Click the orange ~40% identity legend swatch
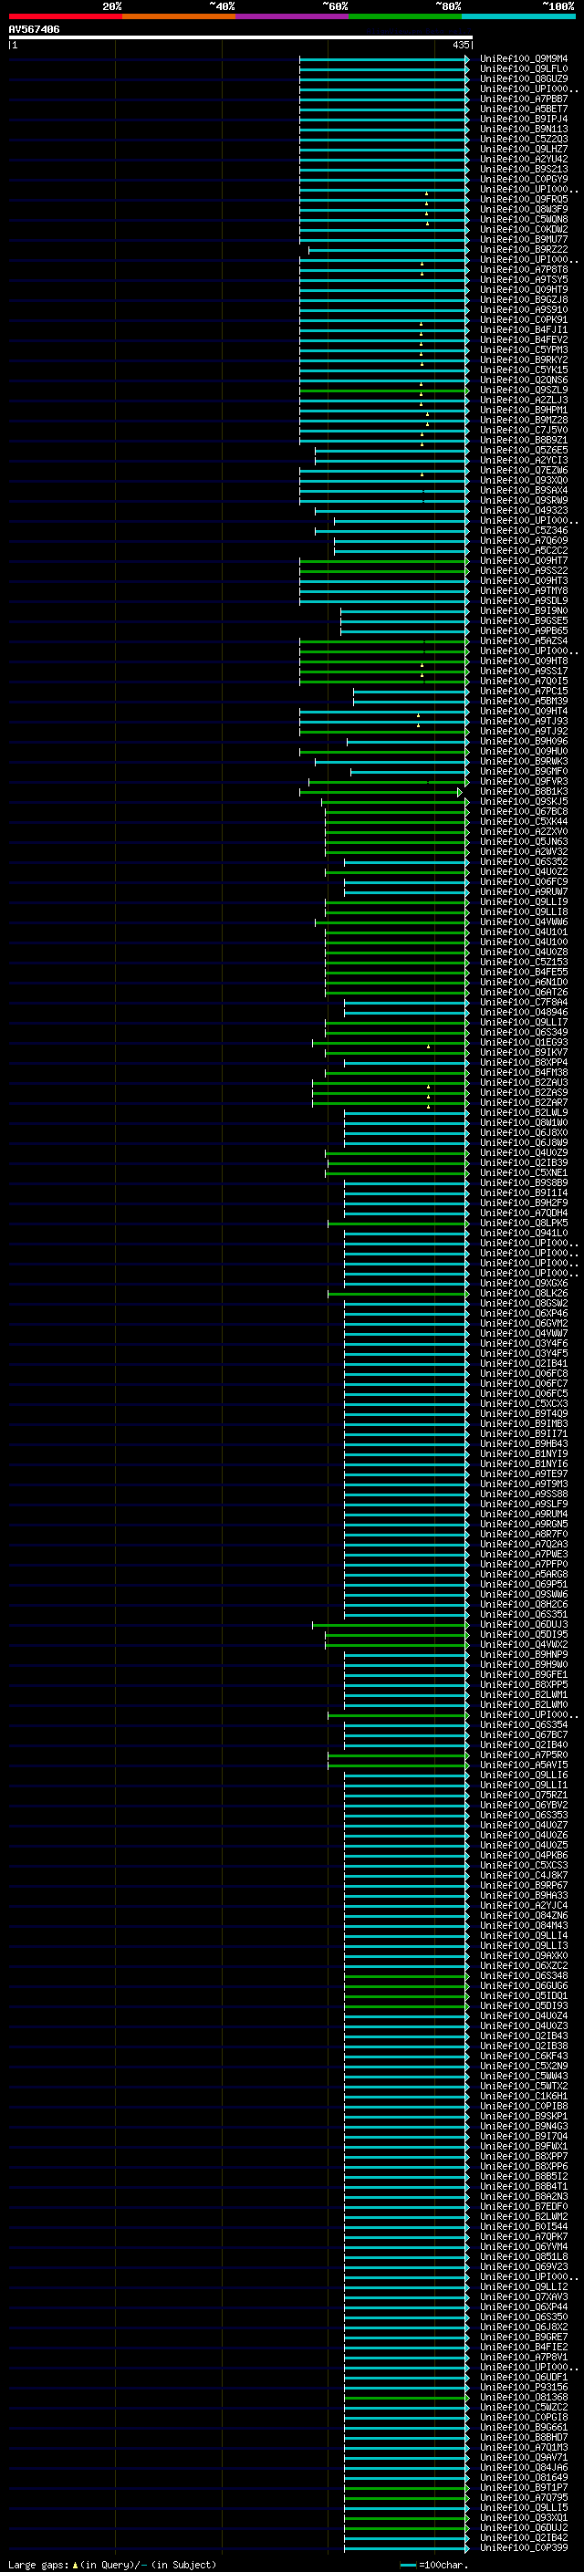Image resolution: width=584 pixels, height=2572 pixels. point(179,16)
